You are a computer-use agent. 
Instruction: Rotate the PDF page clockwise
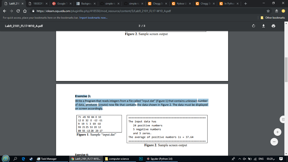click(253, 26)
